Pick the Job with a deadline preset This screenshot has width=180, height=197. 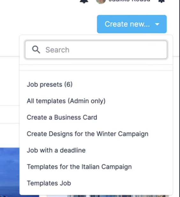tap(56, 150)
